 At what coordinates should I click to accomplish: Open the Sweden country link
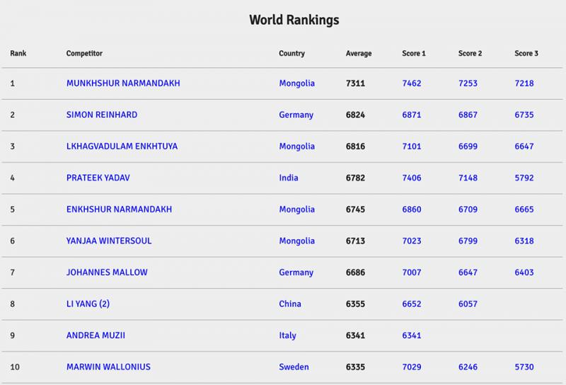(293, 367)
